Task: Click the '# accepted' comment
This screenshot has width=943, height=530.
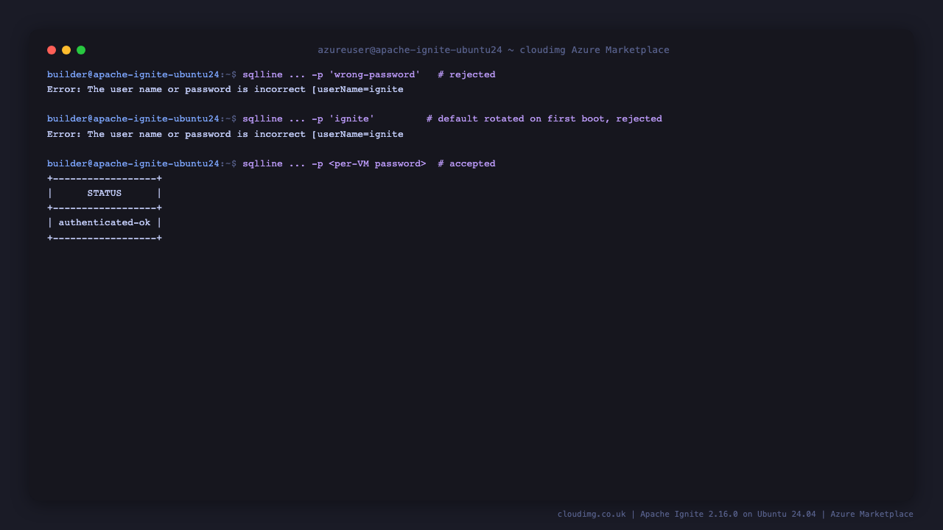Action: click(466, 163)
